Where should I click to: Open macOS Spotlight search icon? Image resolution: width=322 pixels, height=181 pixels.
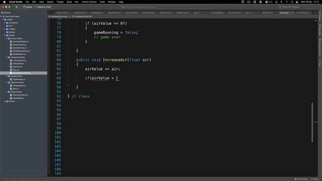[x=292, y=2]
